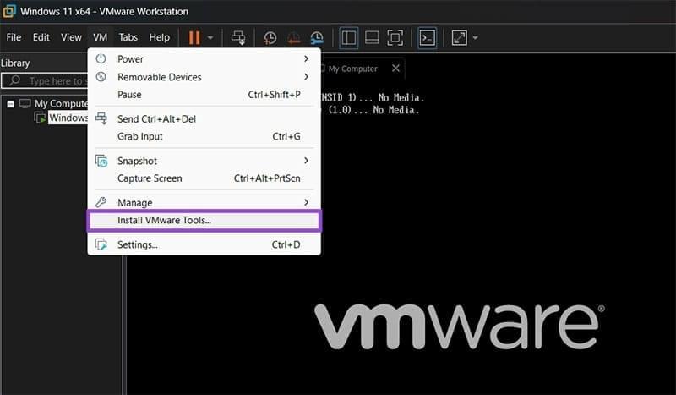
Task: Click the Manage wrench icon
Action: click(x=101, y=202)
